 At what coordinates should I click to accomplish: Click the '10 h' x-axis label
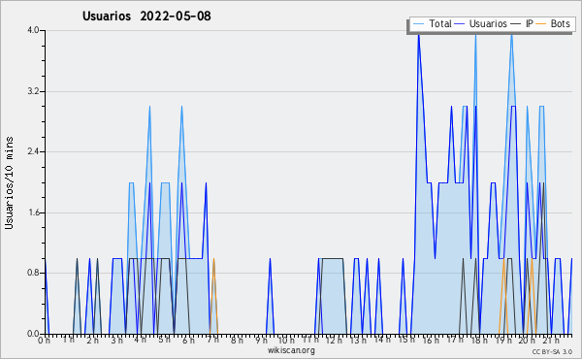pos(286,341)
